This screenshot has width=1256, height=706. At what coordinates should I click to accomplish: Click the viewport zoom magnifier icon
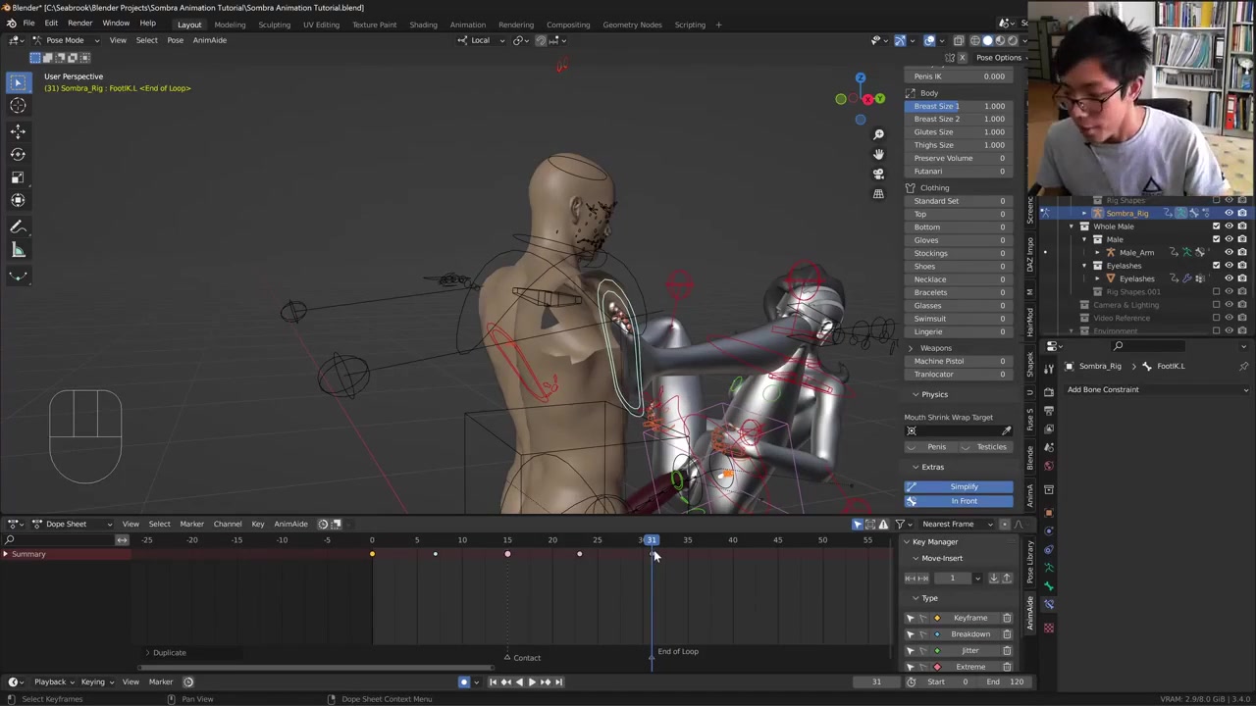(x=878, y=134)
